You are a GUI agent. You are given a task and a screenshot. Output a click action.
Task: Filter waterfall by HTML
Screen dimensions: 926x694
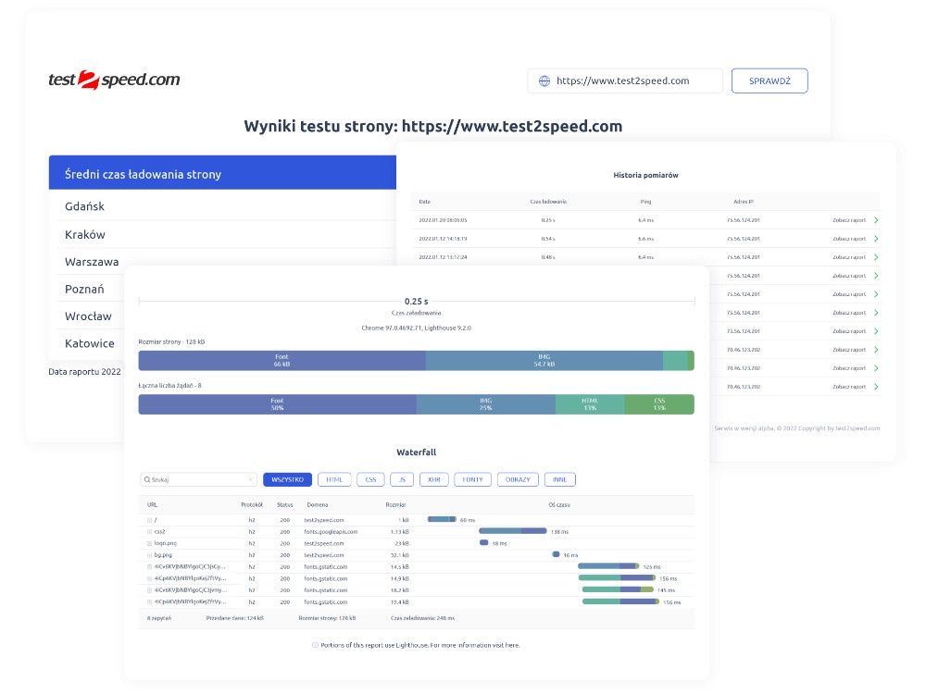coord(334,479)
